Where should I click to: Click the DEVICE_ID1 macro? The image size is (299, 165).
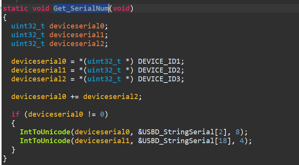click(x=161, y=61)
